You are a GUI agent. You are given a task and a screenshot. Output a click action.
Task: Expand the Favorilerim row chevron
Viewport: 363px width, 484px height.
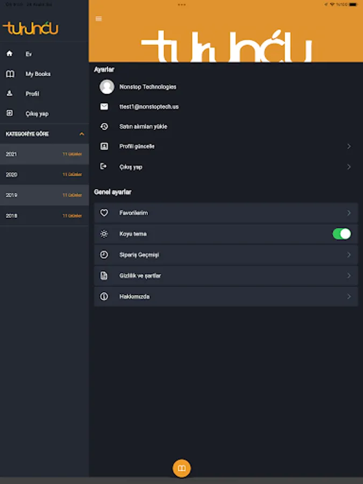tap(348, 213)
